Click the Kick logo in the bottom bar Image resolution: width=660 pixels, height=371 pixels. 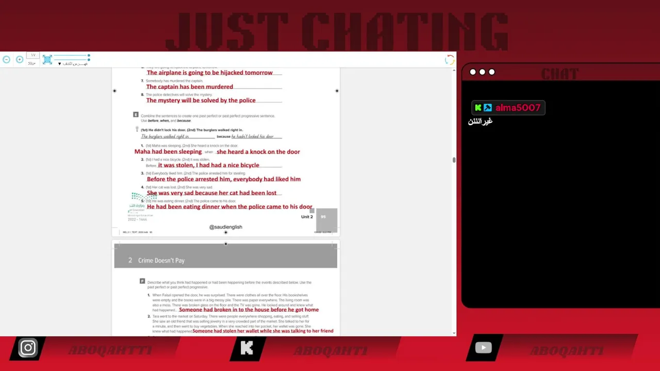coord(247,348)
